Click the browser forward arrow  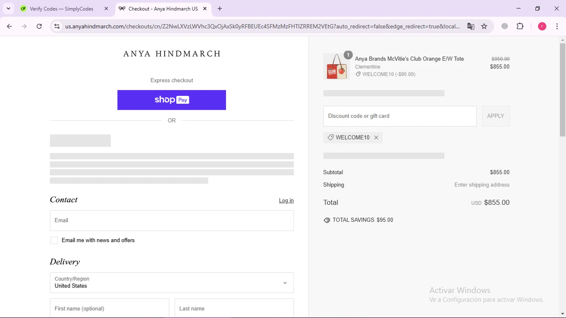[24, 26]
